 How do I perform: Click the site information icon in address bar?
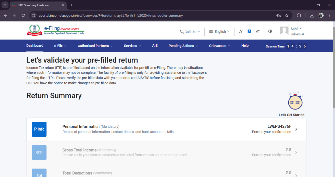(34, 15)
